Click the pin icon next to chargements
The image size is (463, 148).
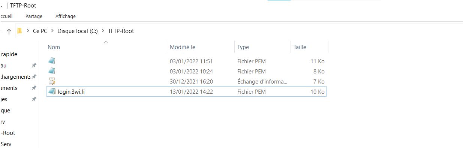(34, 76)
